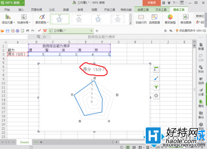Click the 未登录 login button
Viewport: 207px width, 149px height.
(152, 3)
